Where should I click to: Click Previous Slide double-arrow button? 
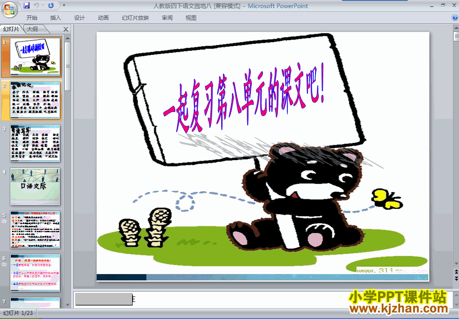(456, 271)
